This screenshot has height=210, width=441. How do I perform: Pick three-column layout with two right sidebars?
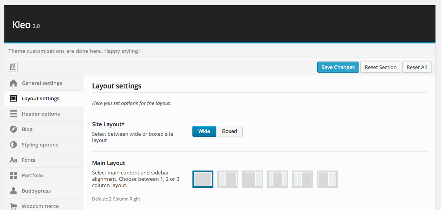pos(327,179)
